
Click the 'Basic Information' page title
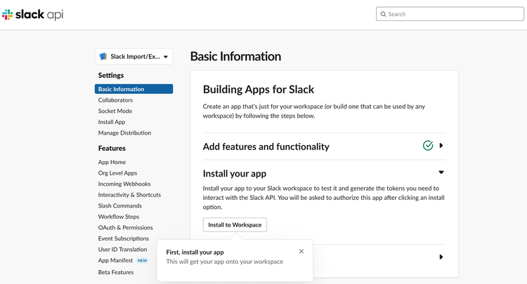click(x=235, y=56)
